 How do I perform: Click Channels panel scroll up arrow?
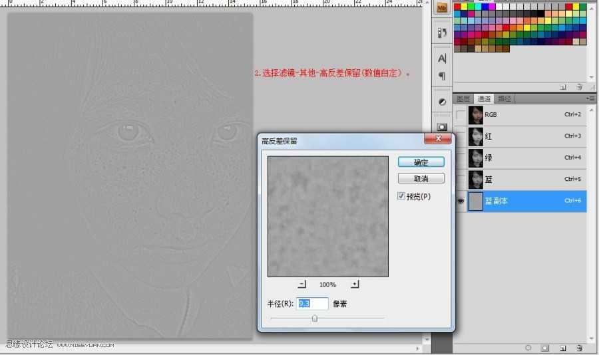point(592,110)
